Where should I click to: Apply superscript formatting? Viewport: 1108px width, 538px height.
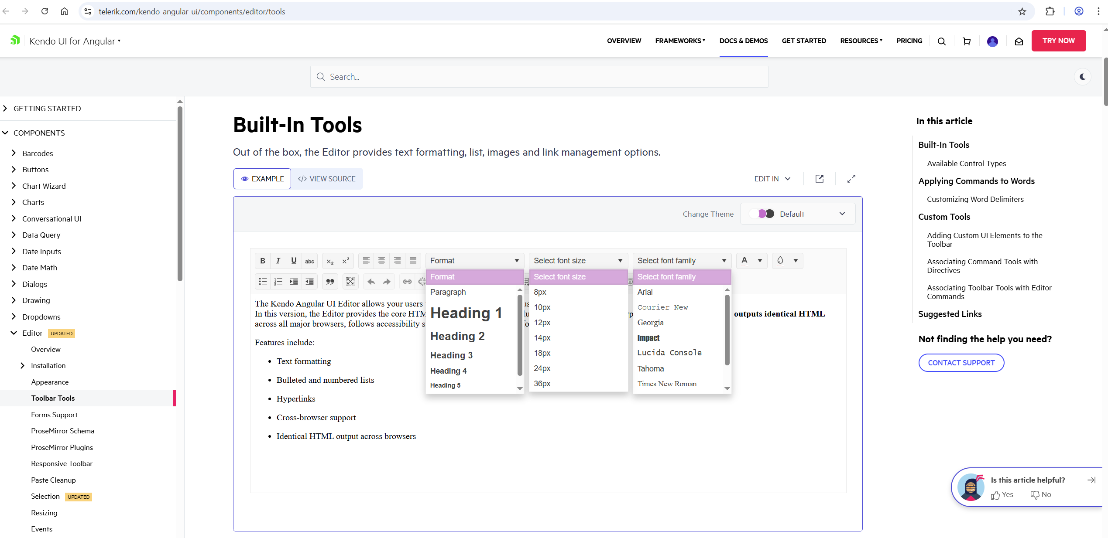[346, 261]
